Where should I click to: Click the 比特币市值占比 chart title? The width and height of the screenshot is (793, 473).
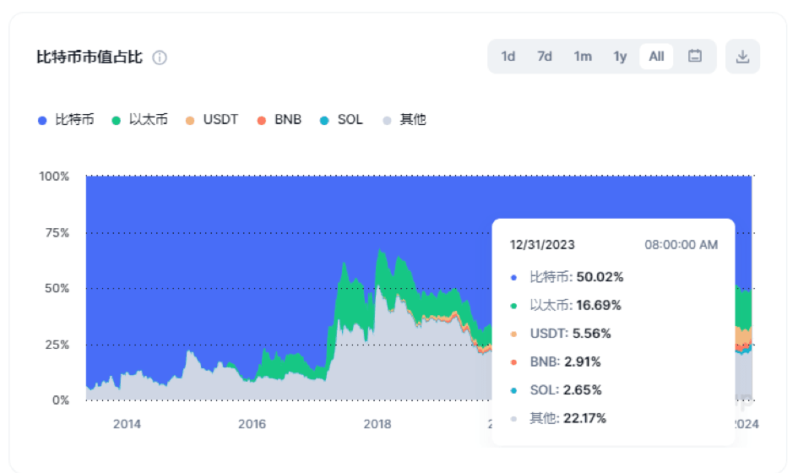[x=90, y=57]
